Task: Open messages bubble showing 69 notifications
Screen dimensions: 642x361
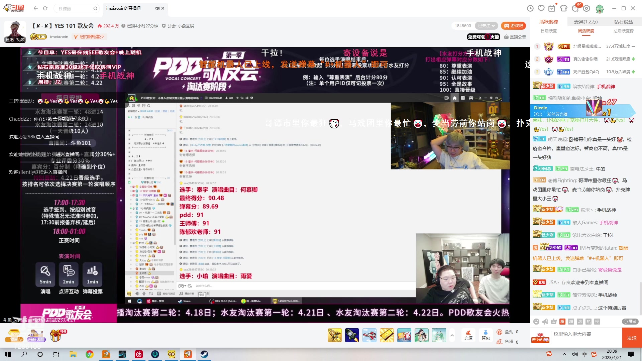Action: click(x=576, y=8)
